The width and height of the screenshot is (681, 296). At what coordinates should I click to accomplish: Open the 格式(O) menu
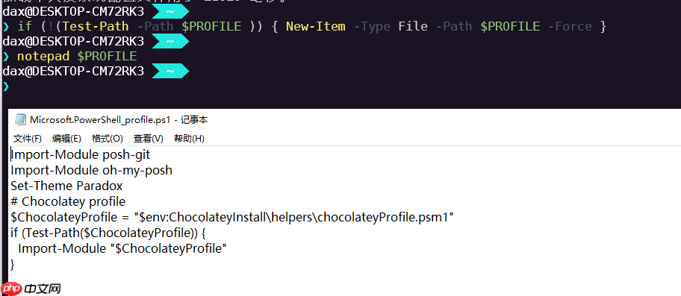pyautogui.click(x=108, y=139)
